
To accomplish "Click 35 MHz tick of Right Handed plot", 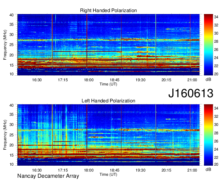I will pos(11,24).
